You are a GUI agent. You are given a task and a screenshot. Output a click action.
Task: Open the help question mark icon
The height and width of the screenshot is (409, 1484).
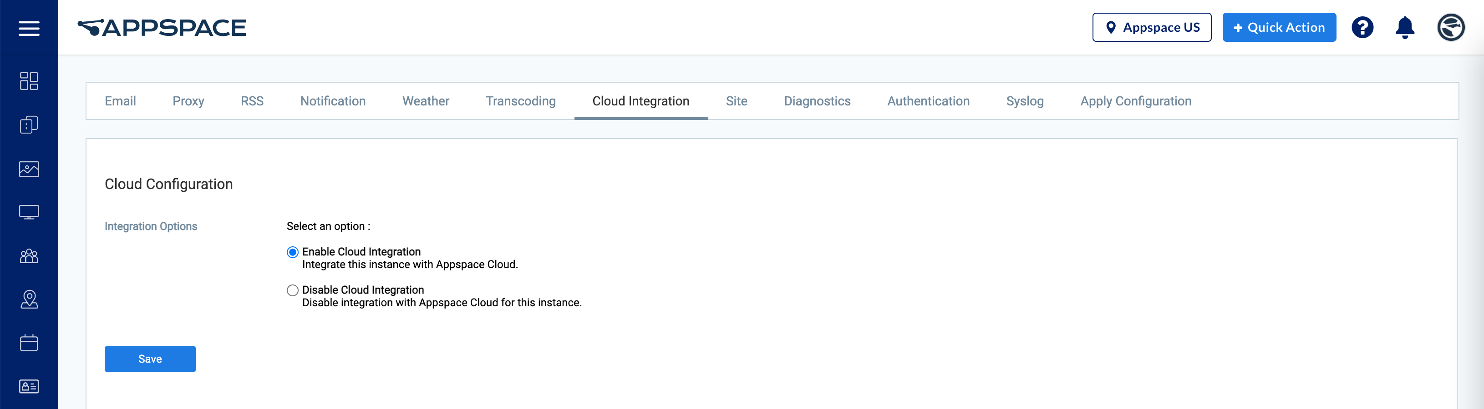1362,28
